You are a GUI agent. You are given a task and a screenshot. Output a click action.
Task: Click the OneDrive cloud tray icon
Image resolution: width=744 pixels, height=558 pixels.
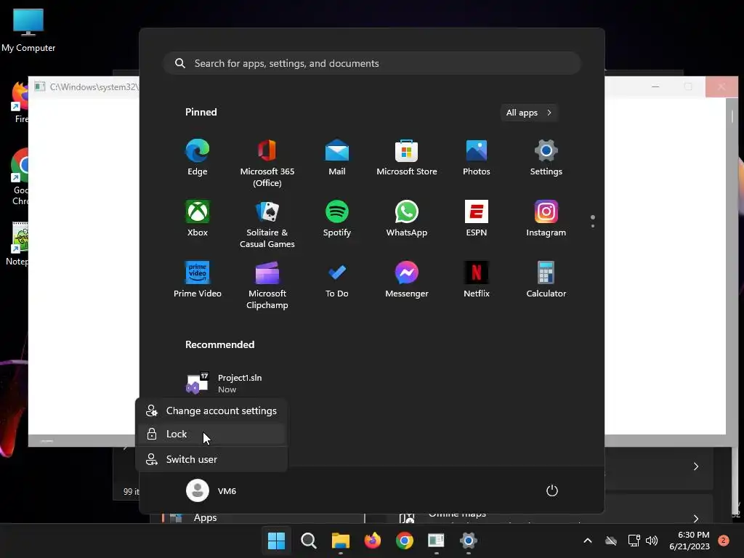(611, 541)
